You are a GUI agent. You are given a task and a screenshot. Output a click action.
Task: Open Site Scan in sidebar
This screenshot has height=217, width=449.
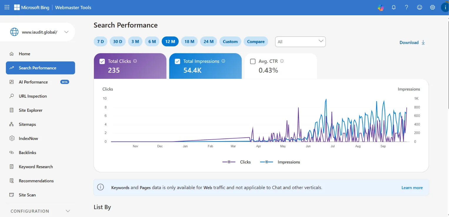point(40,195)
